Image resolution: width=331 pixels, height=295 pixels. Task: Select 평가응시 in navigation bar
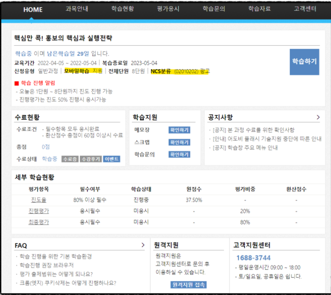pyautogui.click(x=168, y=9)
